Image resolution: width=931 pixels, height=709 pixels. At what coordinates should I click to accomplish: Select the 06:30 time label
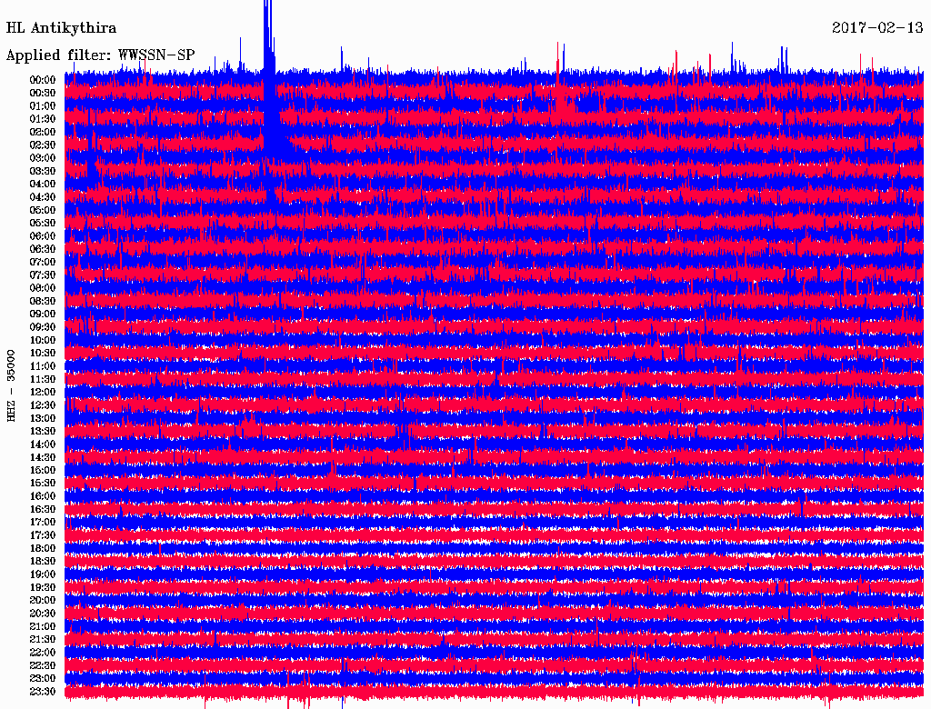pyautogui.click(x=43, y=249)
